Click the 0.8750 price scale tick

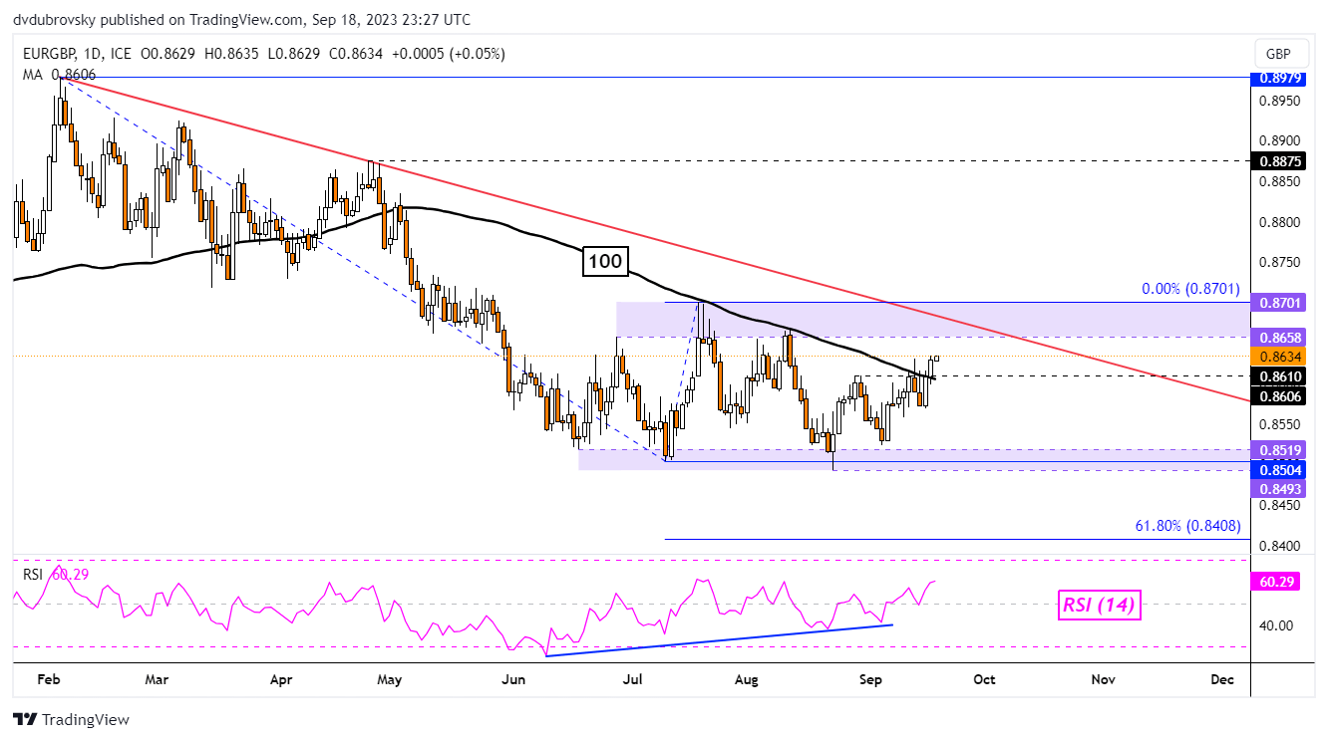[1277, 263]
